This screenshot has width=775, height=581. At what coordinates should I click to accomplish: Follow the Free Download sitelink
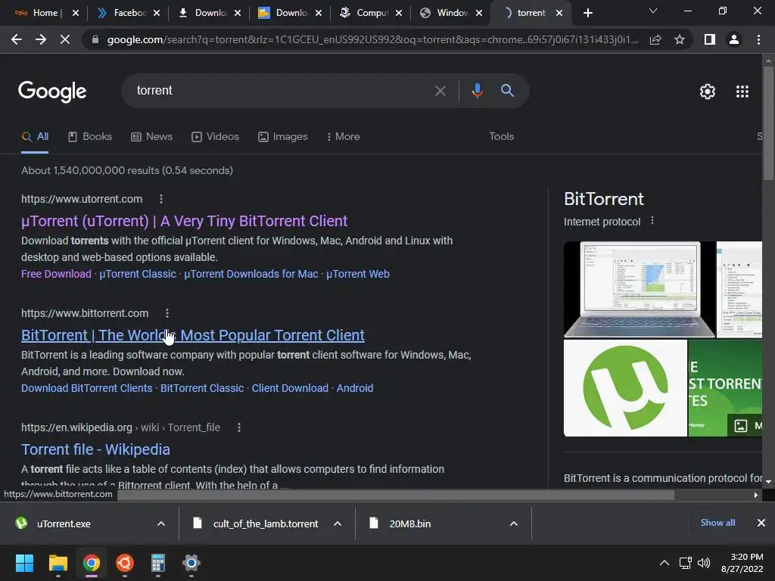56,274
